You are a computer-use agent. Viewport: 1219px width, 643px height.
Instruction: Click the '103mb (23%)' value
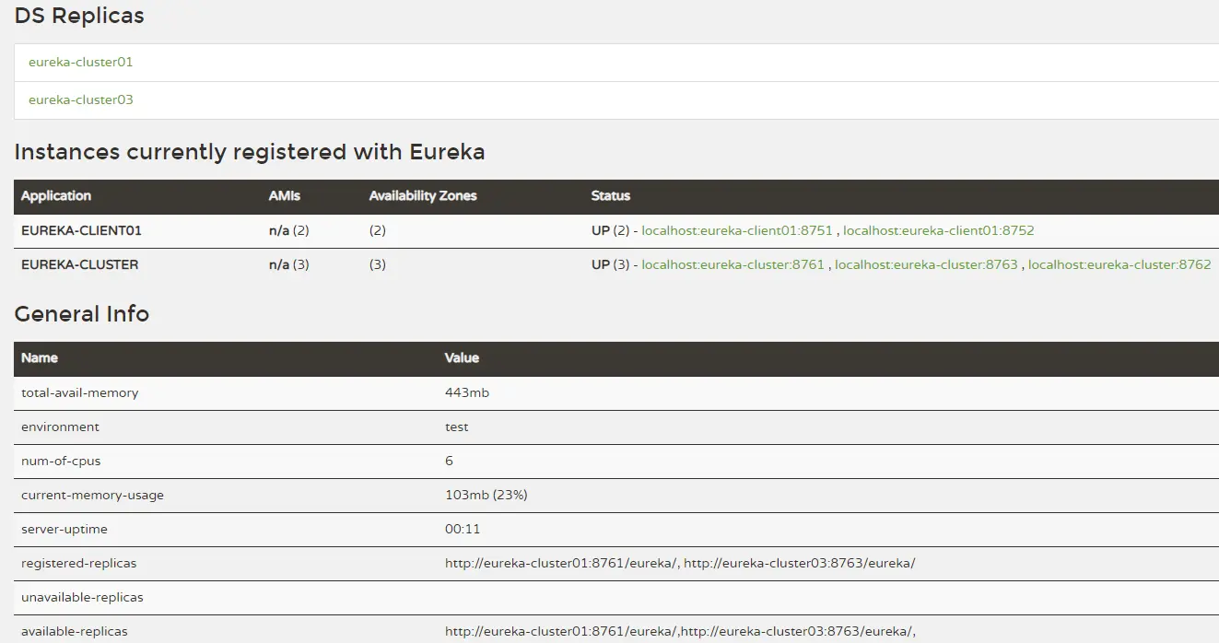pyautogui.click(x=486, y=495)
